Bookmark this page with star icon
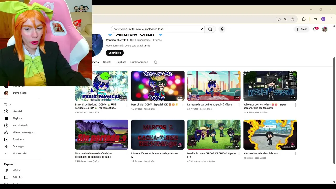The height and width of the screenshot is (189, 336). click(x=293, y=19)
